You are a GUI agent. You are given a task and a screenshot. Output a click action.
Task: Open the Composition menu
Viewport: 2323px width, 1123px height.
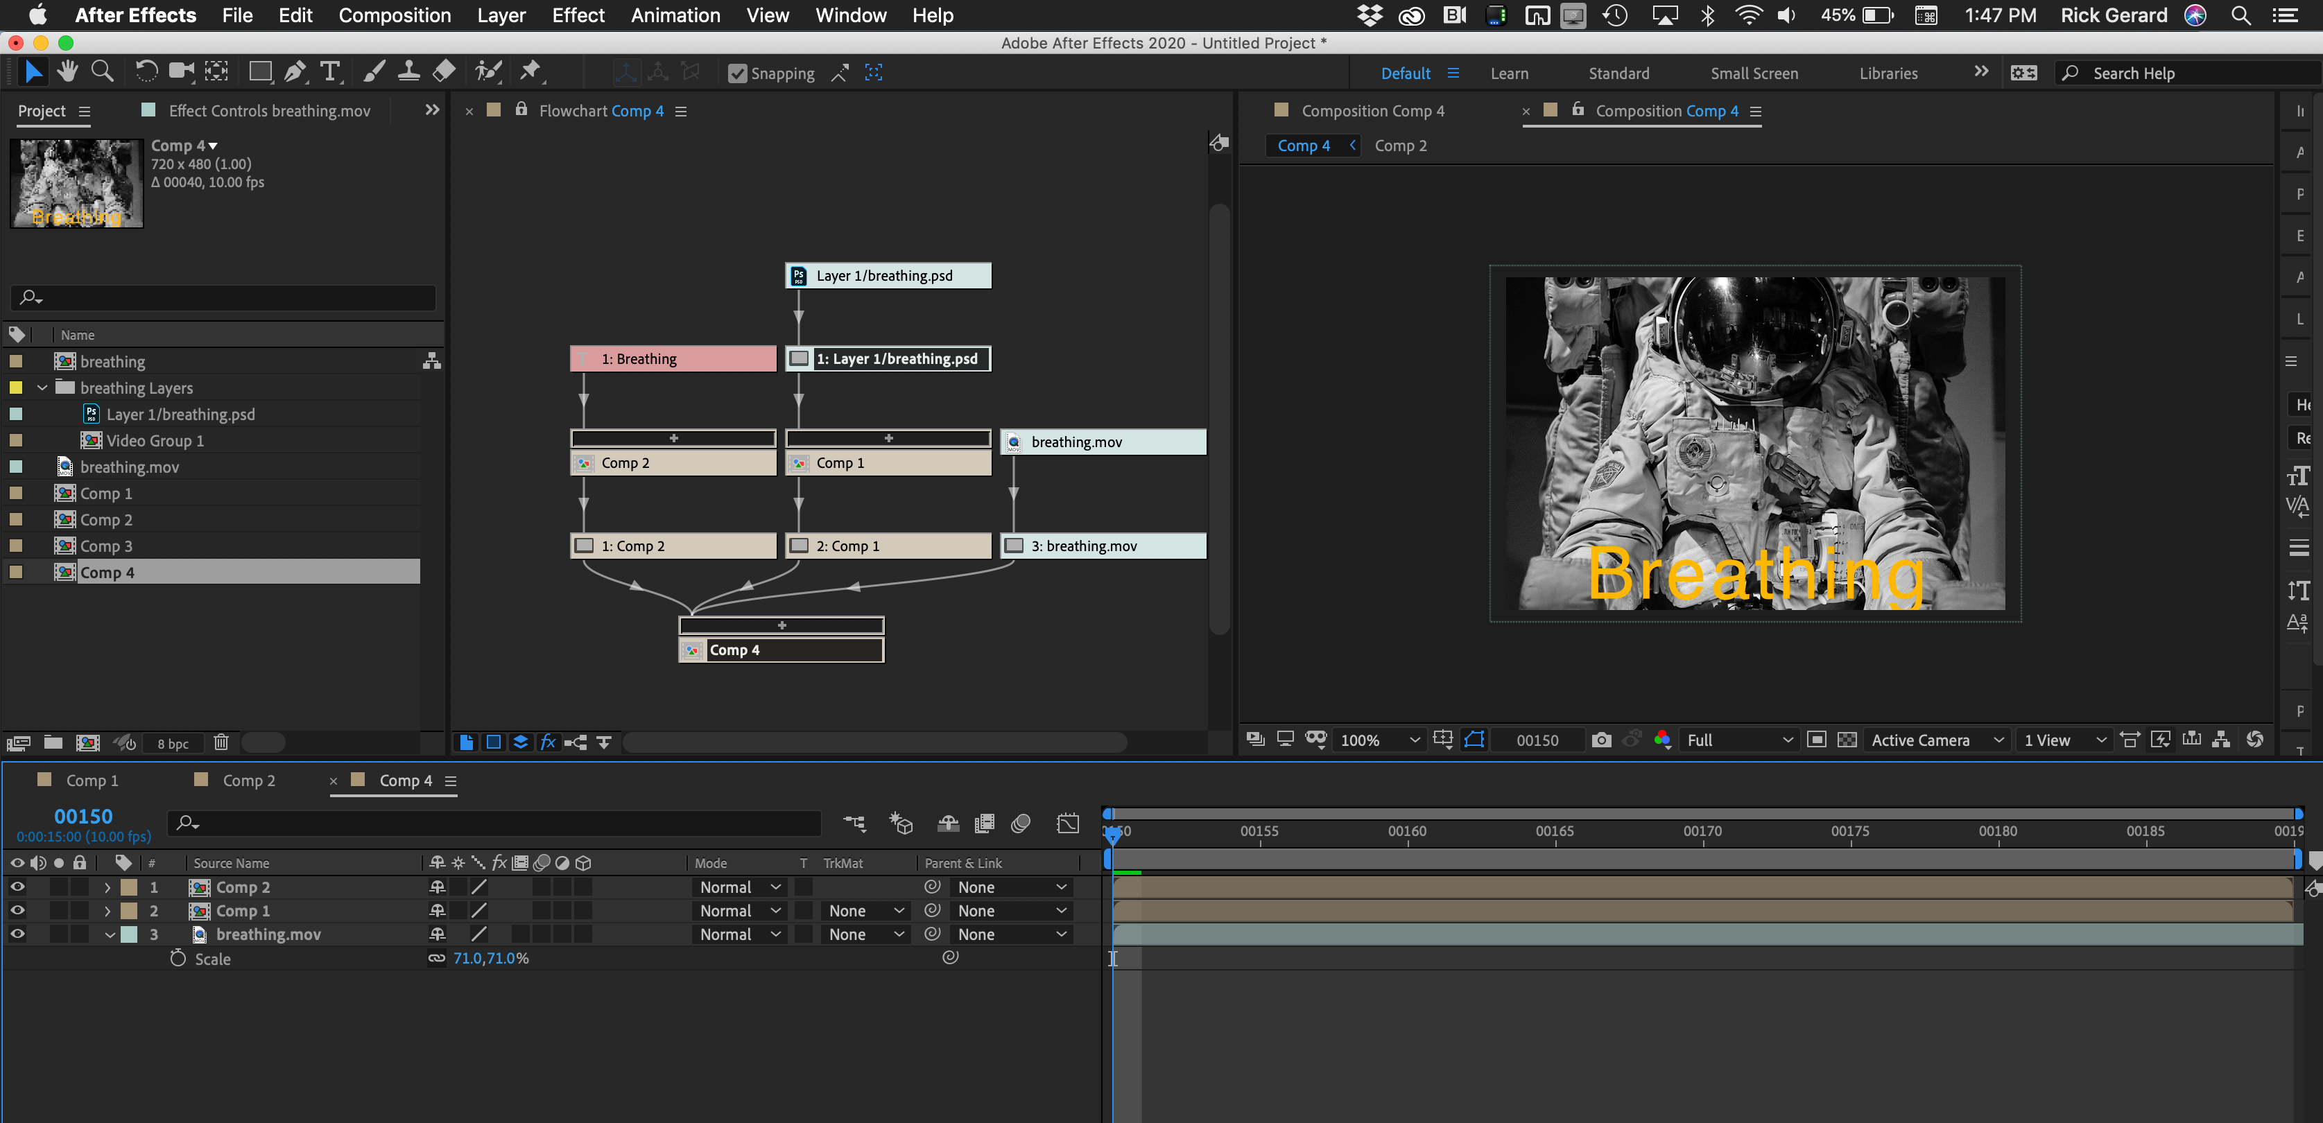[395, 15]
